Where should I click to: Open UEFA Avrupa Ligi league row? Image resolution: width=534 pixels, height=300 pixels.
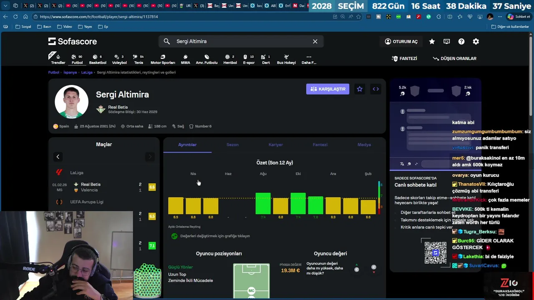(x=104, y=202)
